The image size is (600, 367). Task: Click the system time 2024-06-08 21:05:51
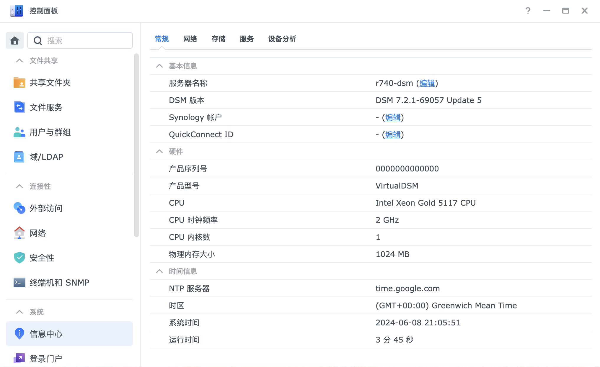pos(418,323)
